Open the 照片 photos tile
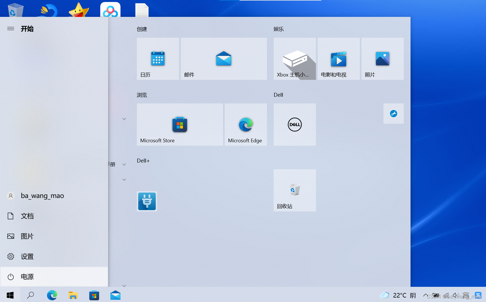The height and width of the screenshot is (302, 486). coord(382,58)
